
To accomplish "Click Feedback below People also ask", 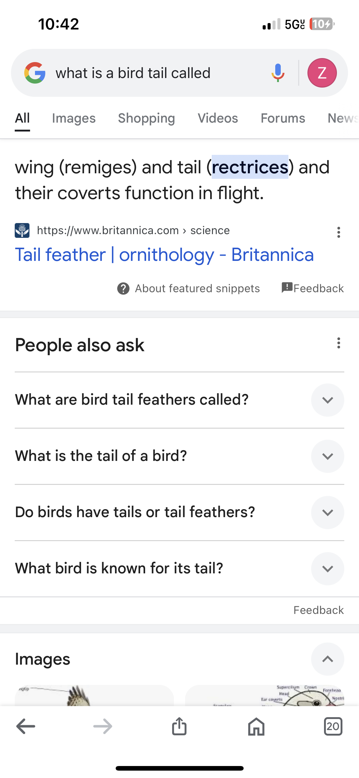I will tap(318, 610).
